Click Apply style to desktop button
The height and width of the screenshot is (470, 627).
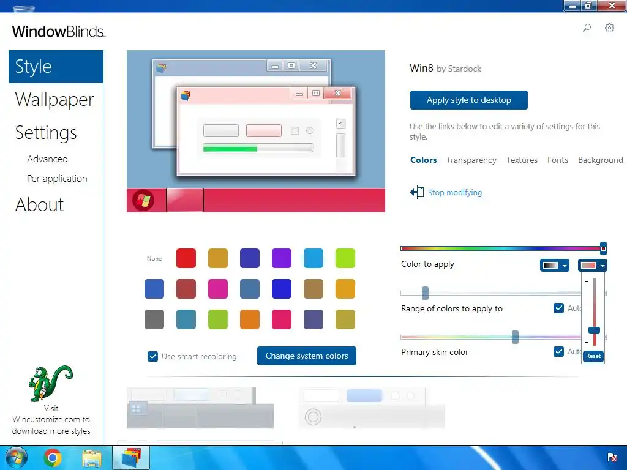[x=468, y=100]
